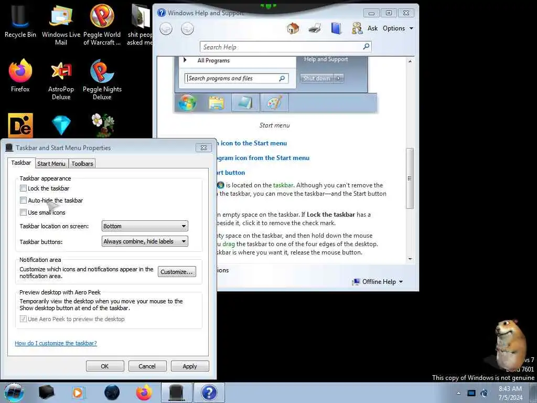Select AstroPop Deluxe desktop icon

(x=61, y=80)
